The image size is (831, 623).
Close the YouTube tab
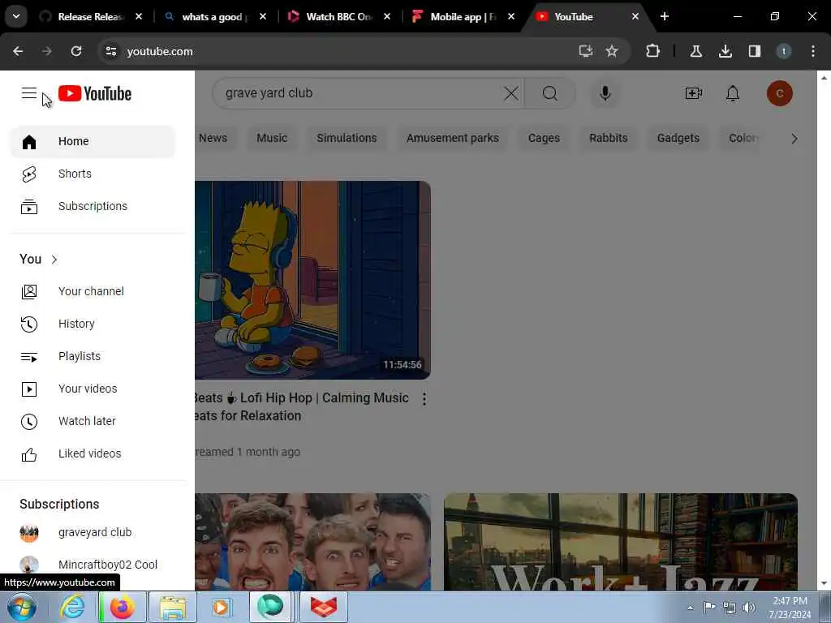point(635,17)
